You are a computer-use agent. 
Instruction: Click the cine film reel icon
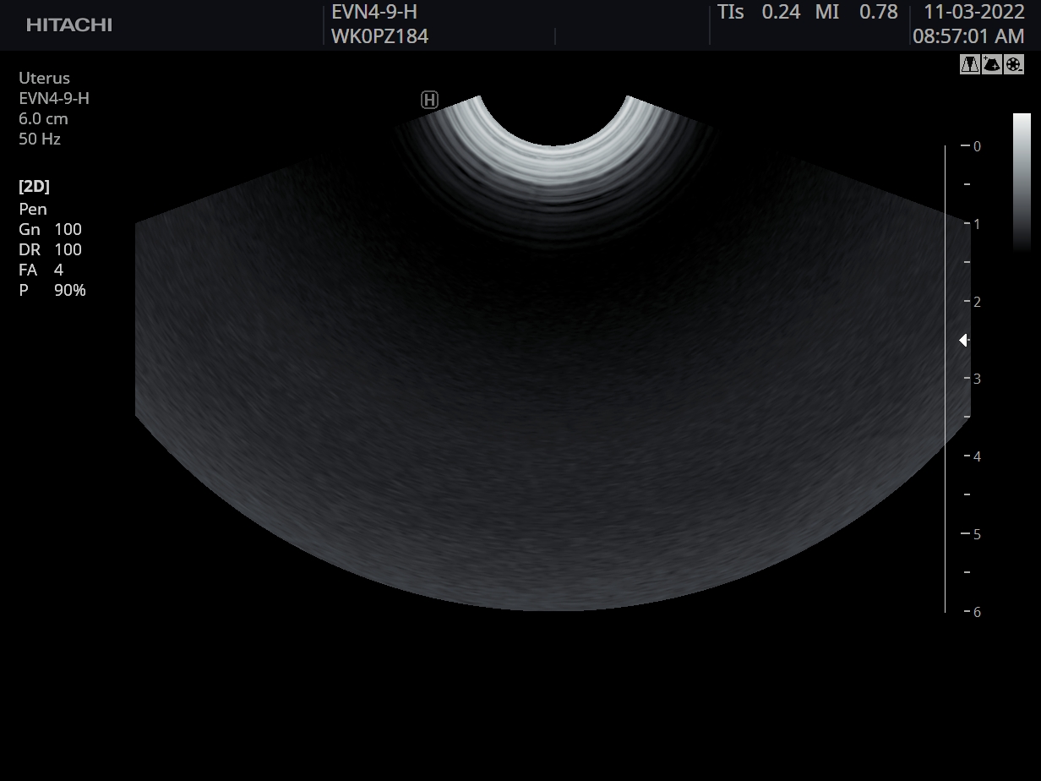click(1014, 64)
